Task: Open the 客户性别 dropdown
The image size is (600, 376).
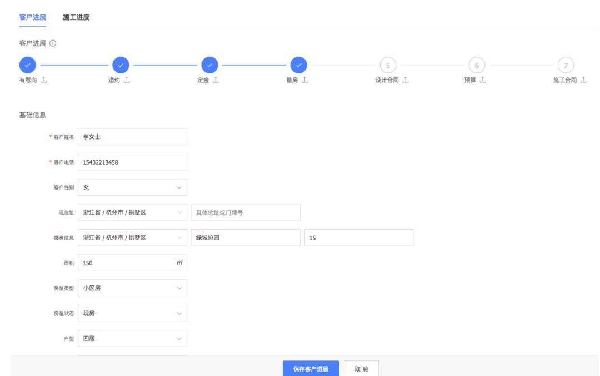Action: click(132, 187)
